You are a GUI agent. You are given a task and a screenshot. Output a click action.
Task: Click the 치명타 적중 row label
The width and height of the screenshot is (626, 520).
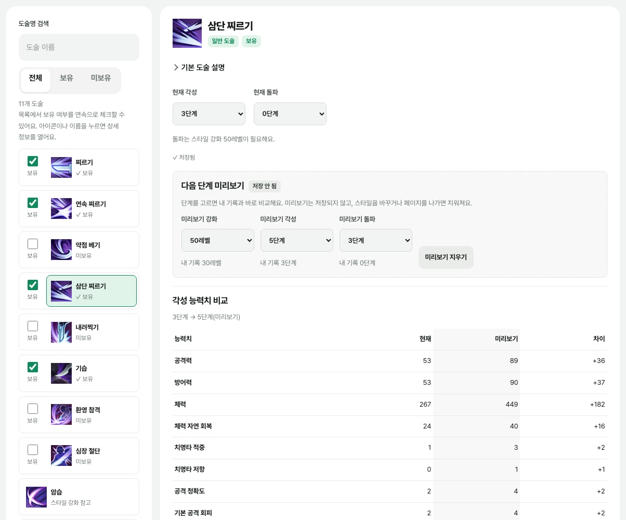point(190,448)
